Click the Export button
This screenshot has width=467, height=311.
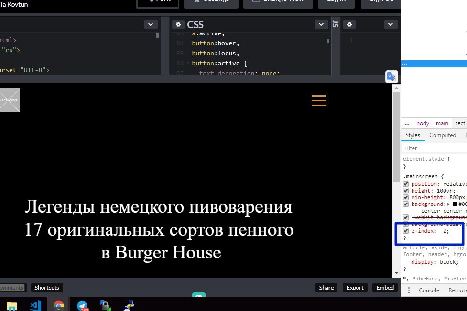tap(355, 288)
